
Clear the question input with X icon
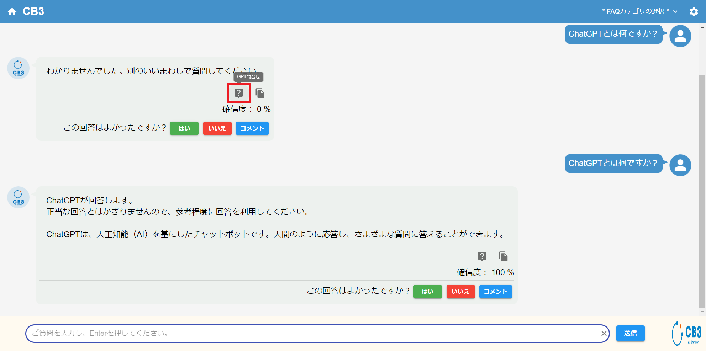tap(604, 333)
